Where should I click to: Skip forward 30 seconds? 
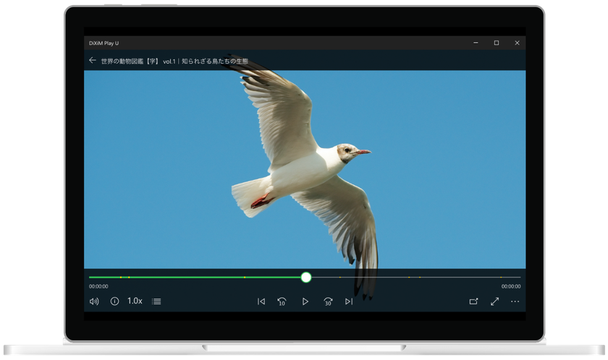pos(328,301)
